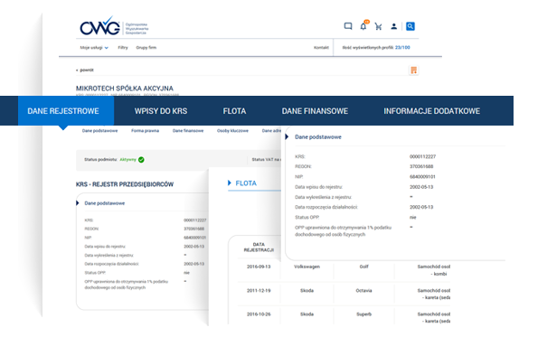Collapse the FLOTA section arrow
This screenshot has width=547, height=337.
(229, 183)
